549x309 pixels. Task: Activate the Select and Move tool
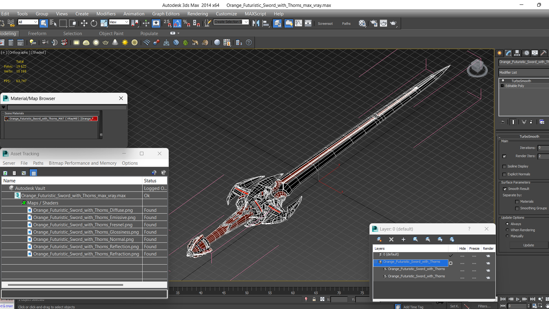(x=84, y=23)
